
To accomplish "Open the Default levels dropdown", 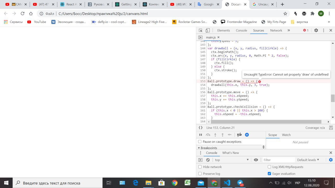I will point(308,160).
